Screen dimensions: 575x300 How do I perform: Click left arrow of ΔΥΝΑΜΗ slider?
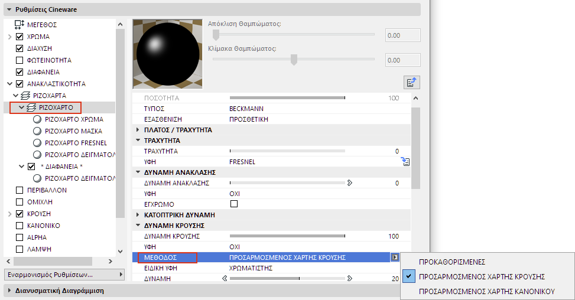tap(225, 278)
